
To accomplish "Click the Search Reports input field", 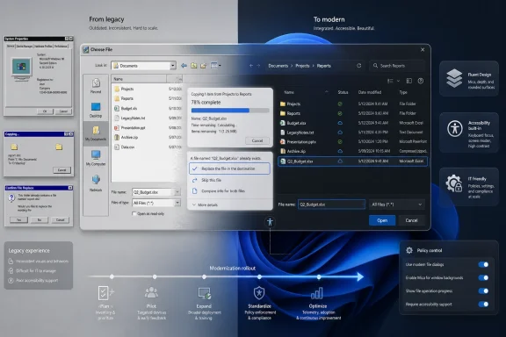I will point(397,66).
